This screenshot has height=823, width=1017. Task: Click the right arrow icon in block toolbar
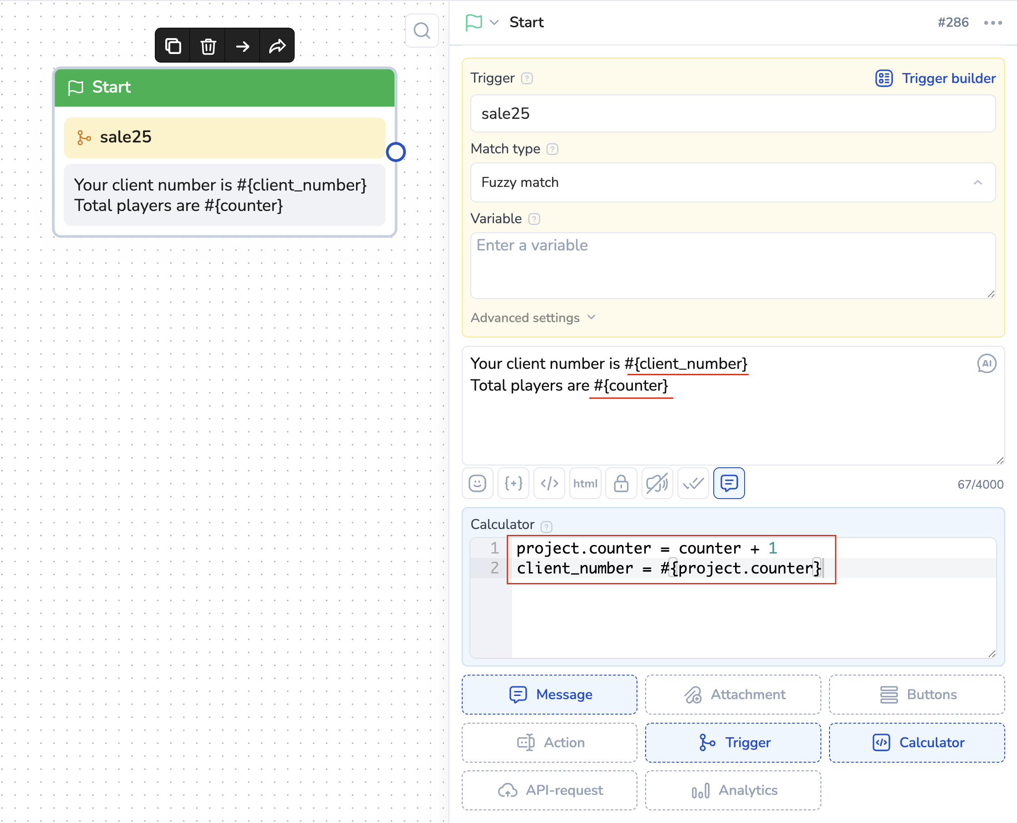pos(243,46)
